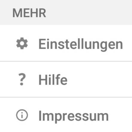The height and width of the screenshot is (132, 132).
Task: Click the Hilfe text label
Action: coord(53,80)
